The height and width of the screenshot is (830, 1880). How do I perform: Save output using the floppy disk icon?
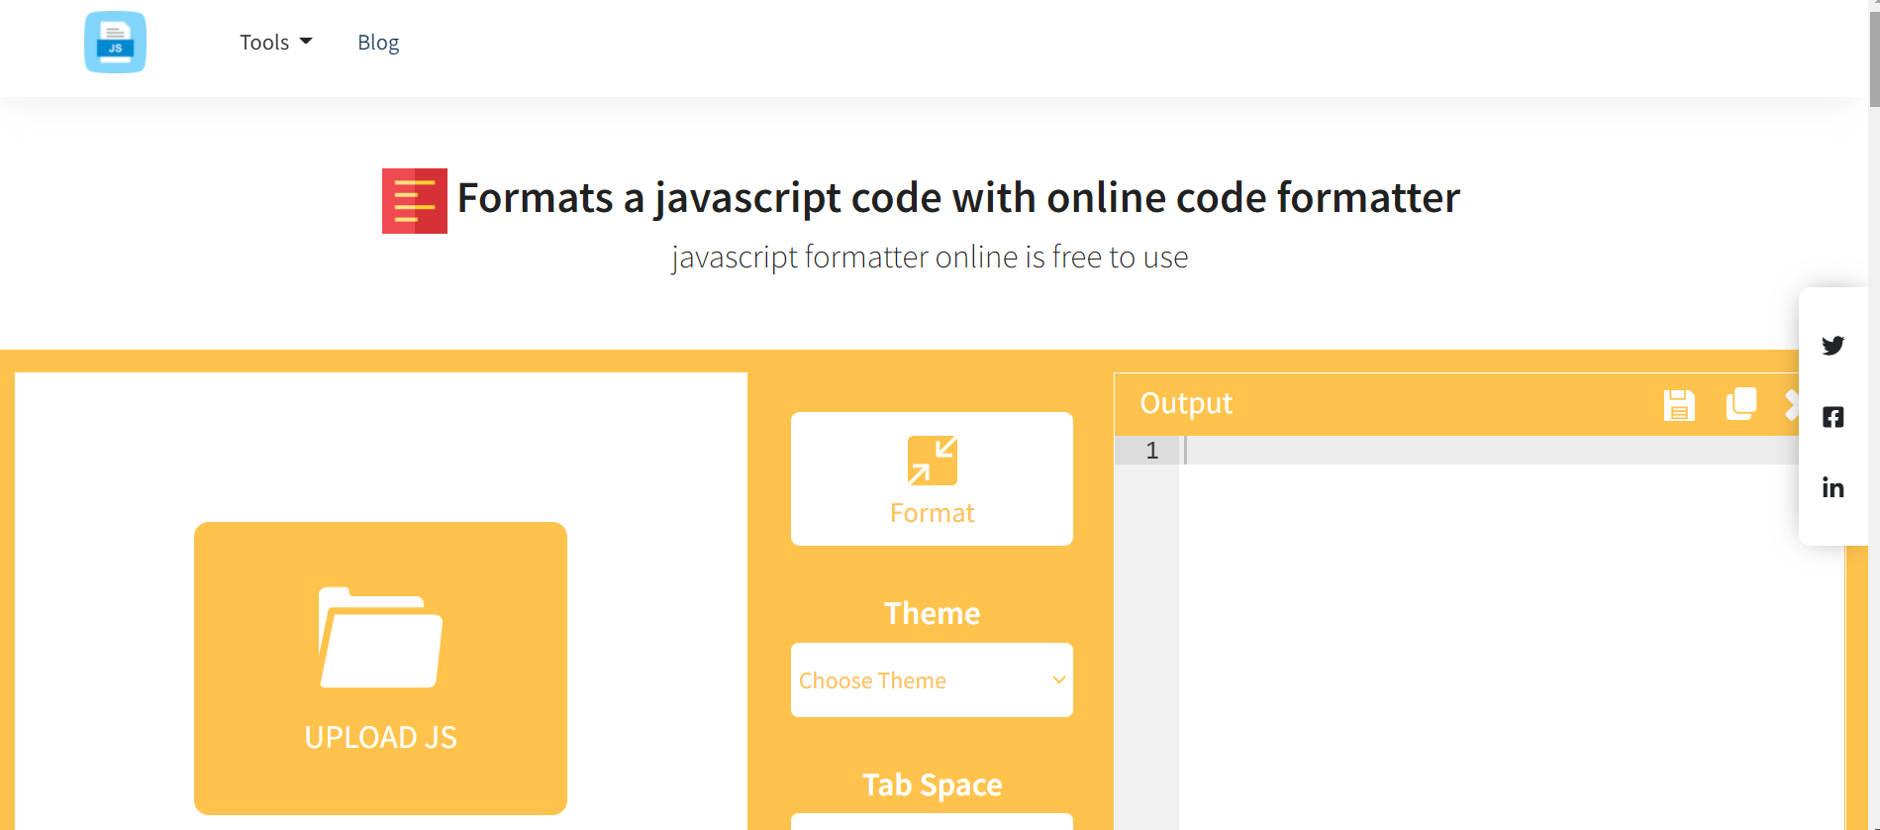coord(1679,405)
